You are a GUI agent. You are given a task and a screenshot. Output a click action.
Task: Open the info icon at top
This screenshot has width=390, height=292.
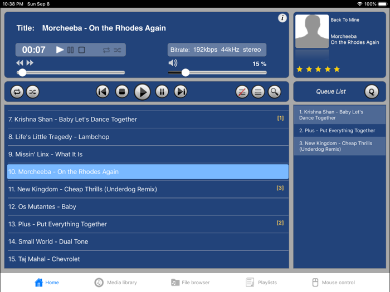[x=282, y=18]
